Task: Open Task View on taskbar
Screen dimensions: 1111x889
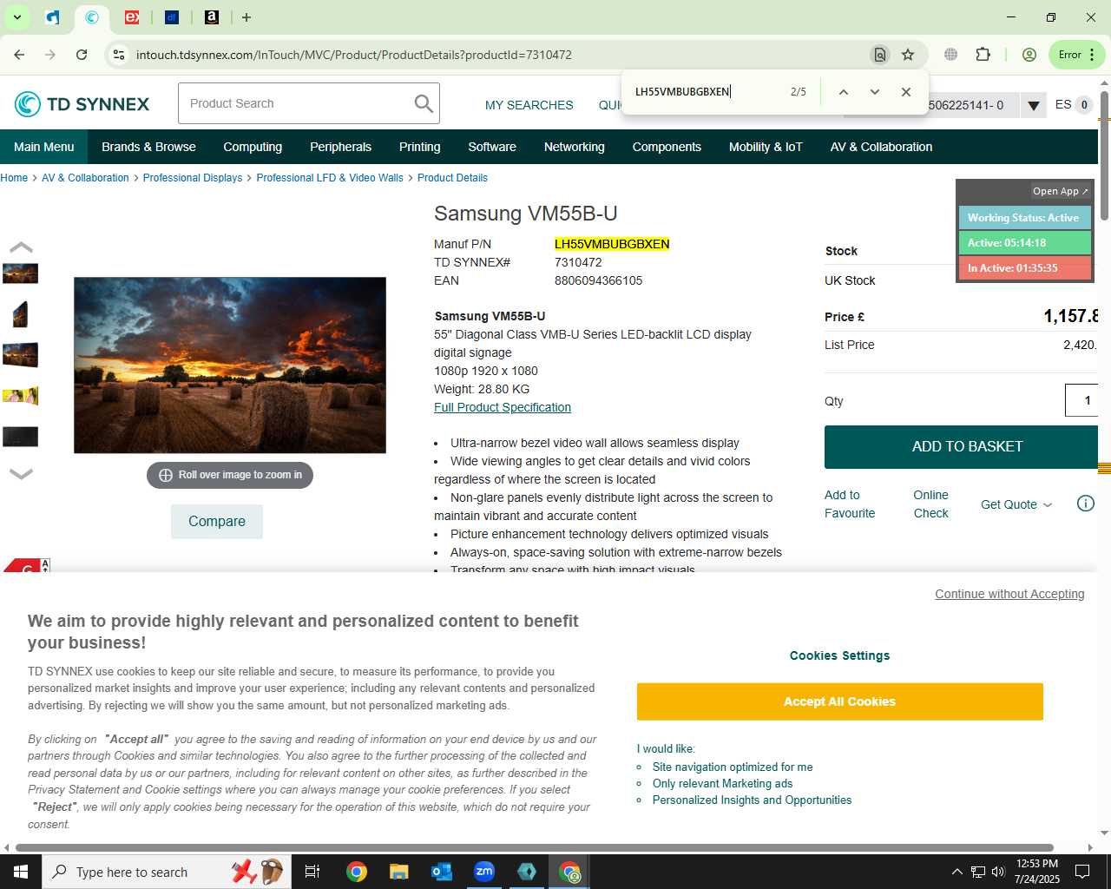Action: point(312,872)
